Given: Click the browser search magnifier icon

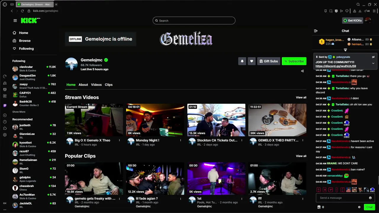Looking at the screenshot, I should (x=358, y=4).
